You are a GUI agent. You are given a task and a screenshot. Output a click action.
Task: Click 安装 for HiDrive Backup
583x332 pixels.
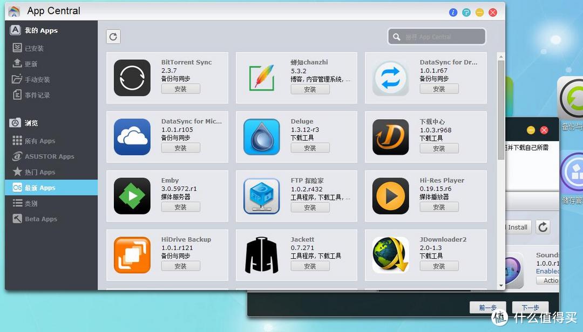click(181, 266)
